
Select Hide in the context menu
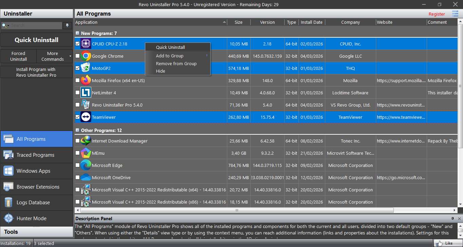[160, 71]
